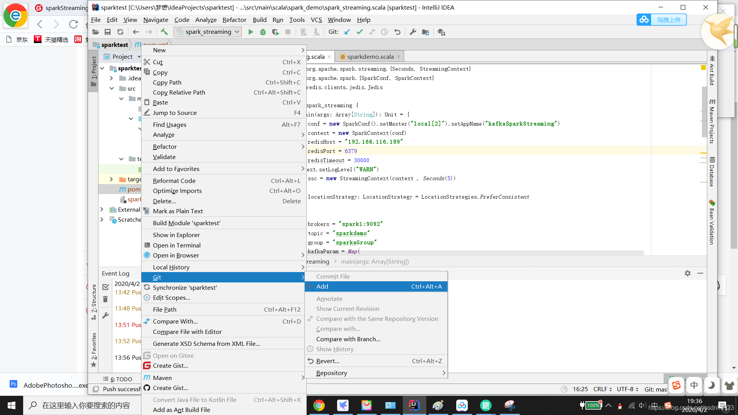Image resolution: width=738 pixels, height=415 pixels.
Task: Choose Reformat Code from context menu
Action: tap(223, 181)
